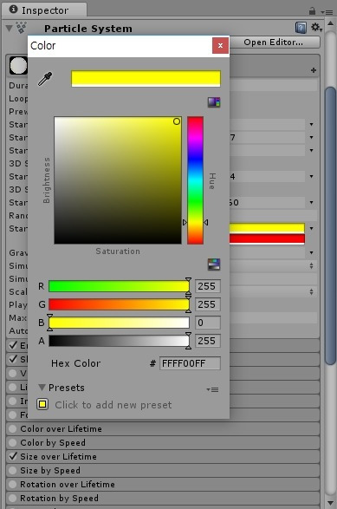
Task: Click the plus icon in module header
Action: click(x=314, y=70)
